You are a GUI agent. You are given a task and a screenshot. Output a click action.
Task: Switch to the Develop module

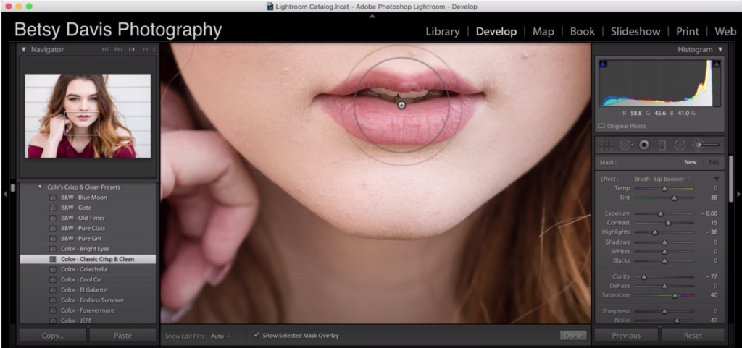coord(496,32)
